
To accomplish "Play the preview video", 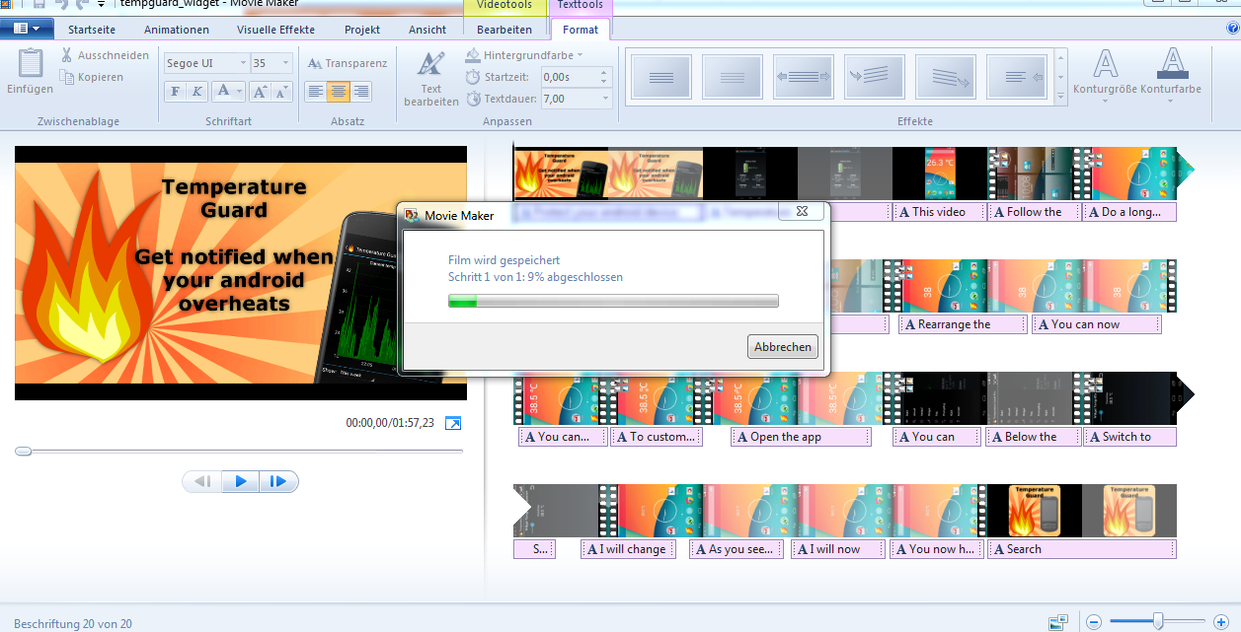I will point(241,481).
